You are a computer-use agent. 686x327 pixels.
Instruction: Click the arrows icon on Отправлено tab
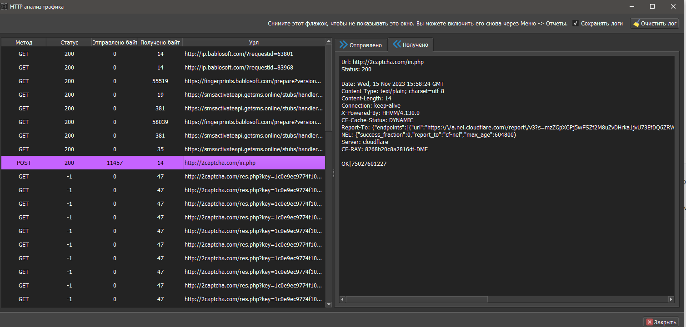click(x=343, y=45)
